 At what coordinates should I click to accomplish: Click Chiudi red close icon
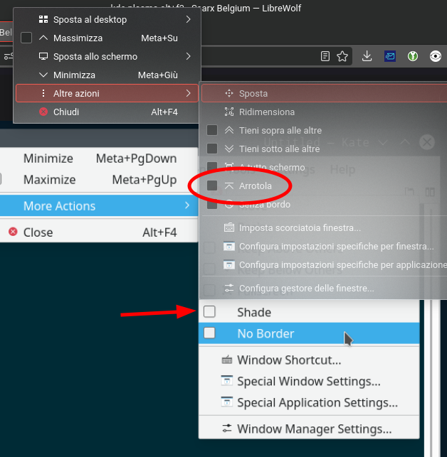(x=43, y=112)
